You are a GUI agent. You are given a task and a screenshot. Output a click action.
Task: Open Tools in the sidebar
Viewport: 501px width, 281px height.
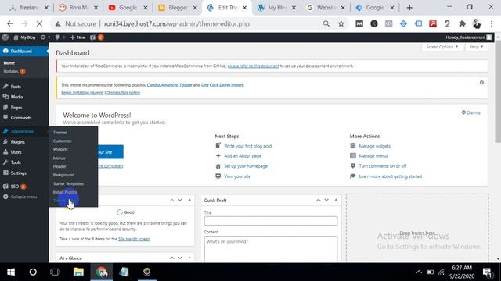(16, 162)
